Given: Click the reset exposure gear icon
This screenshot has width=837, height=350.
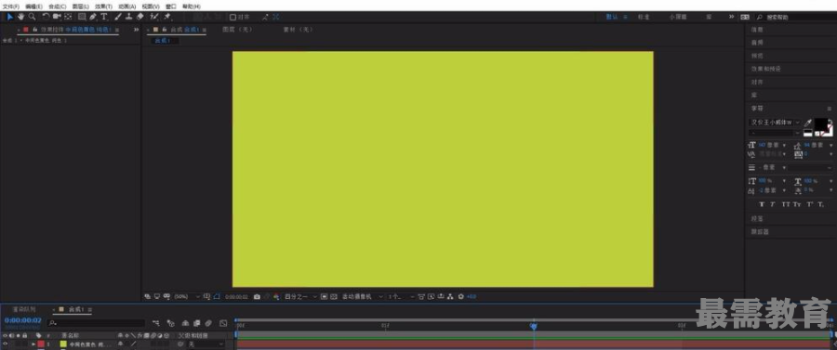Looking at the screenshot, I should (x=460, y=296).
